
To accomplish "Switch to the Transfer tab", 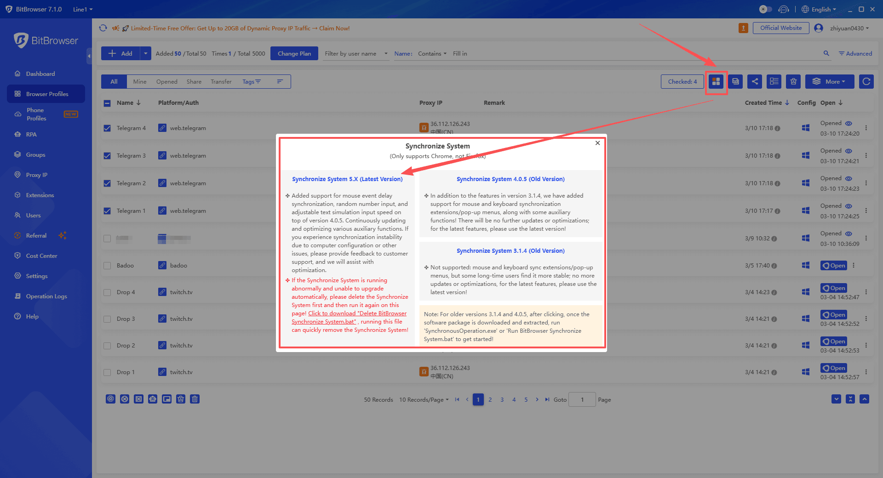I will pyautogui.click(x=221, y=81).
